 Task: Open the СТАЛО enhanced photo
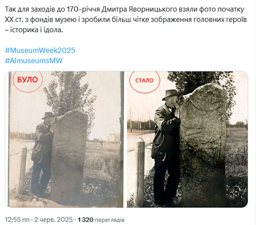coord(187,139)
